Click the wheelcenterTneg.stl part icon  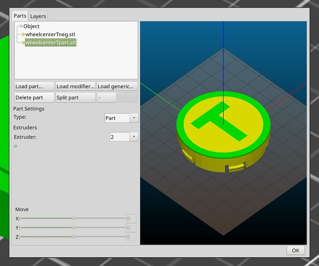point(23,34)
